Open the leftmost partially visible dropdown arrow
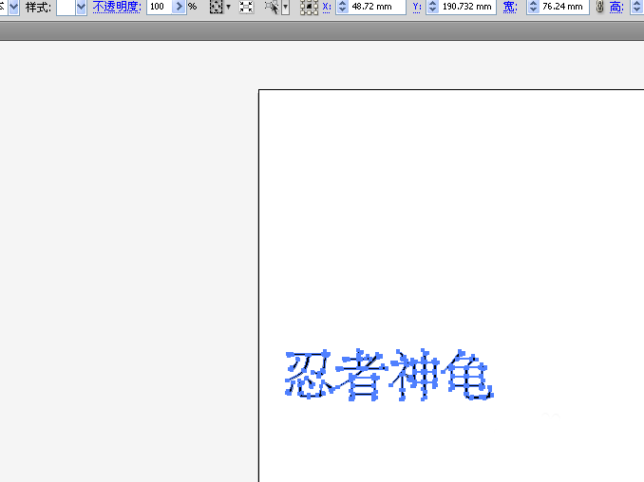This screenshot has height=482, width=644. click(13, 7)
